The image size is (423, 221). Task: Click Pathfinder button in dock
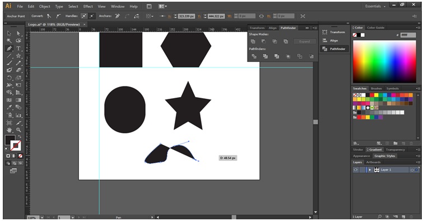(x=334, y=49)
